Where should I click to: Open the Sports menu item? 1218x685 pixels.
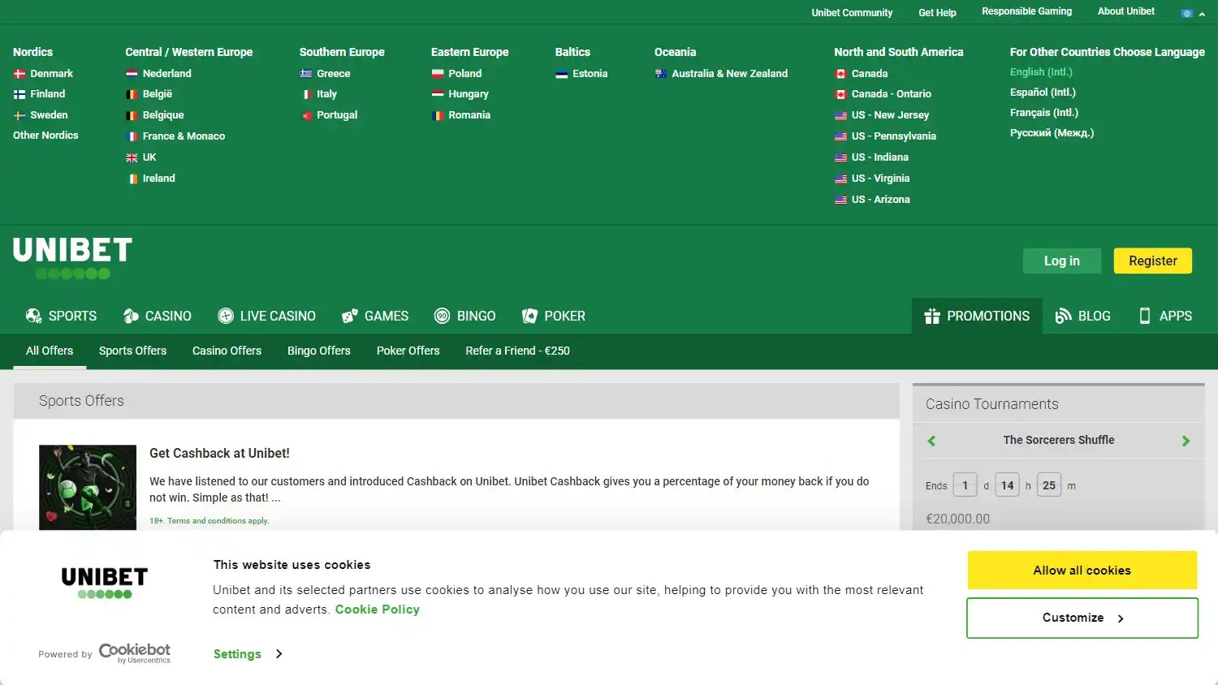62,316
